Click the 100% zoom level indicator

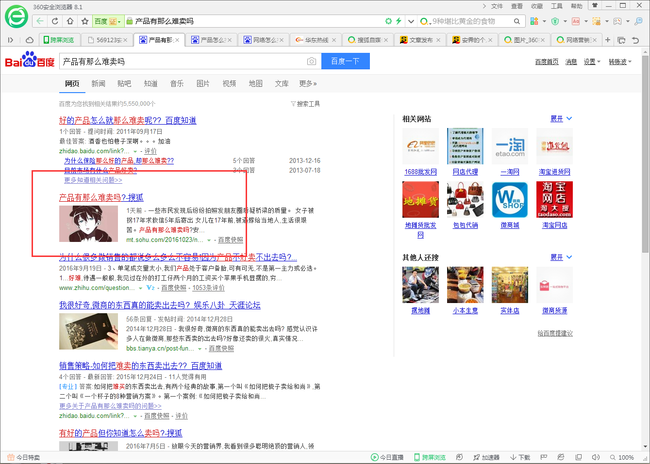tap(622, 457)
